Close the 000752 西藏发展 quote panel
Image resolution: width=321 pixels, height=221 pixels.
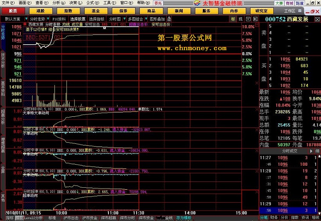pyautogui.click(x=317, y=20)
